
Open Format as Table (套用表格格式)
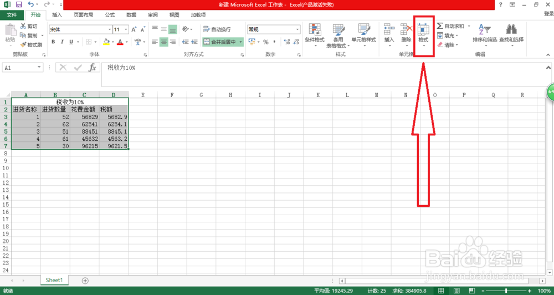(338, 35)
